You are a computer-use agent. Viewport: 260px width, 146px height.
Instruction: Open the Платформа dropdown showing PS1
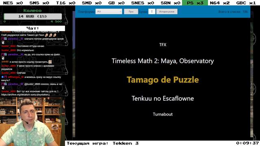point(109,12)
